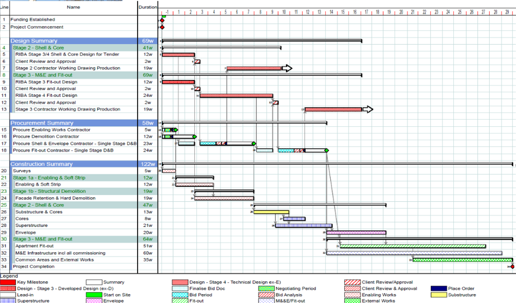516x303 pixels.
Task: Click the green Start on Site legend swatch
Action: pos(93,295)
